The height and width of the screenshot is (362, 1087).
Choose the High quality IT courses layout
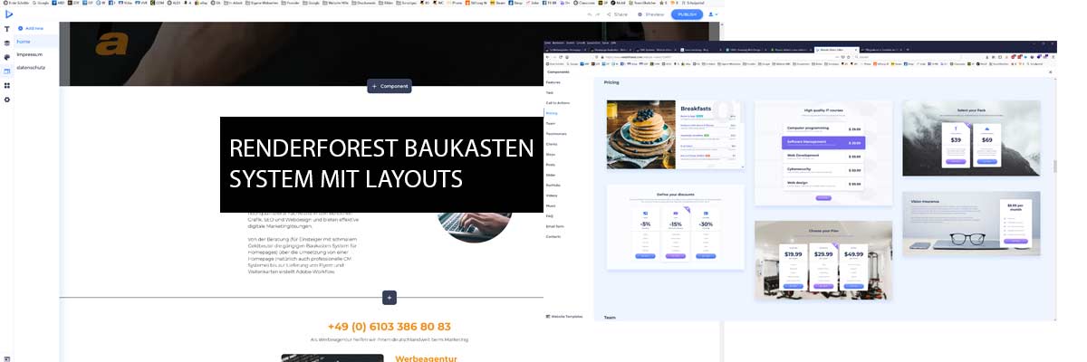(822, 152)
